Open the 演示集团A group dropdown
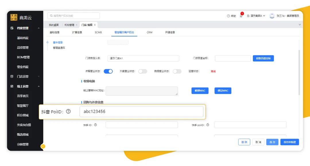 click(x=256, y=16)
